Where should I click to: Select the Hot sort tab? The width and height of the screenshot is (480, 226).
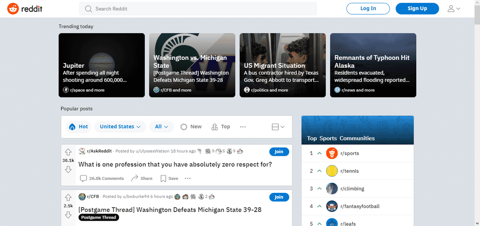[x=78, y=127]
